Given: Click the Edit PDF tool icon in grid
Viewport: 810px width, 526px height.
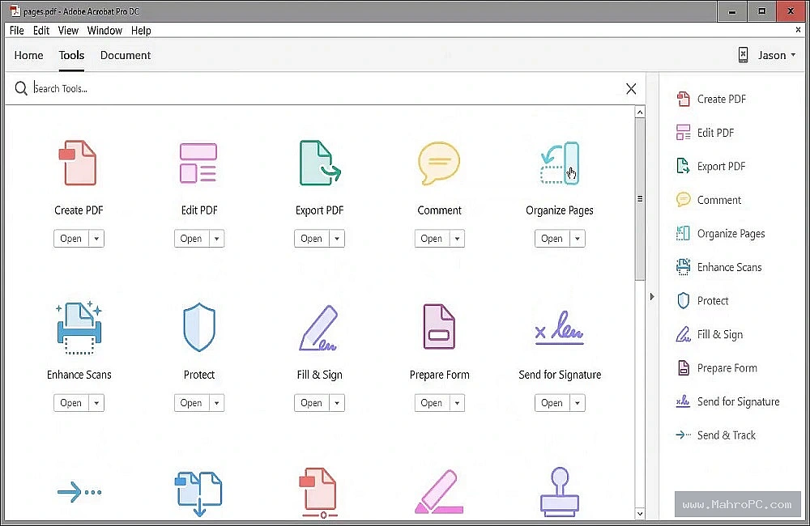Looking at the screenshot, I should tap(198, 163).
